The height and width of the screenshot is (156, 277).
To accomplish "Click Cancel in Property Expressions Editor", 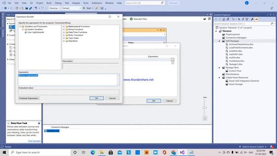I will 169,101.
